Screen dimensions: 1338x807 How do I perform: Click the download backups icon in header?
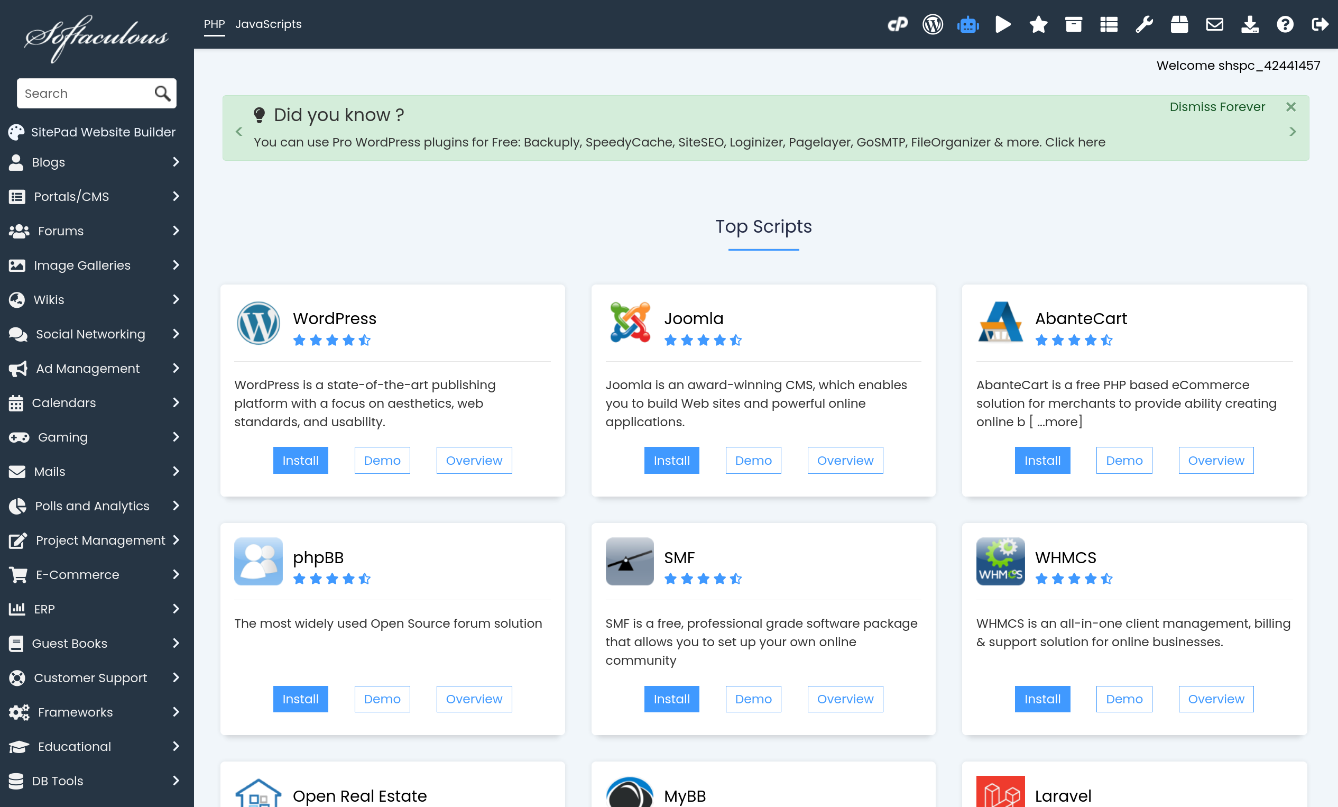1250,24
